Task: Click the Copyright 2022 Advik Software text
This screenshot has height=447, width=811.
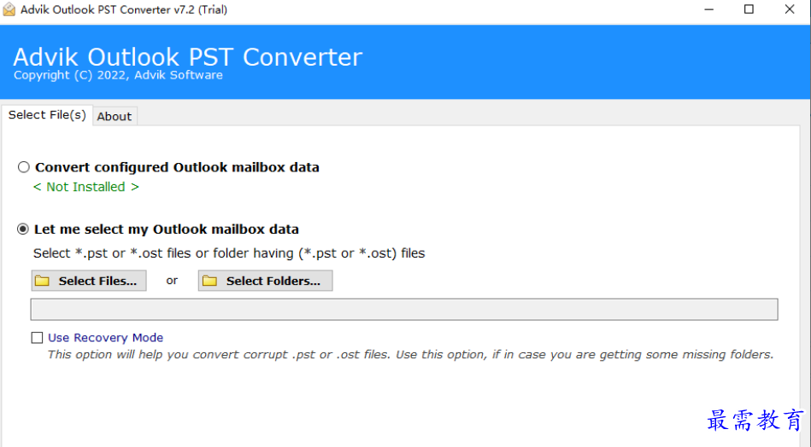Action: pos(118,75)
